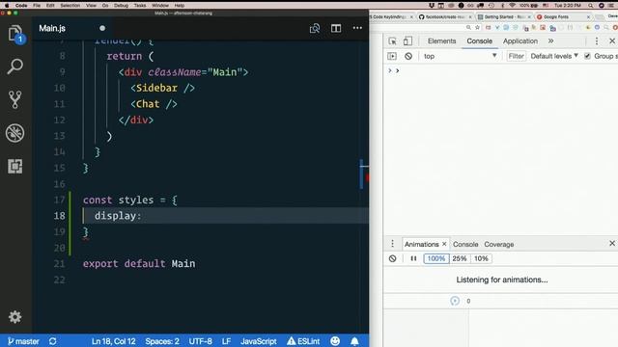
Task: Open the Extensions view icon
Action: point(15,166)
